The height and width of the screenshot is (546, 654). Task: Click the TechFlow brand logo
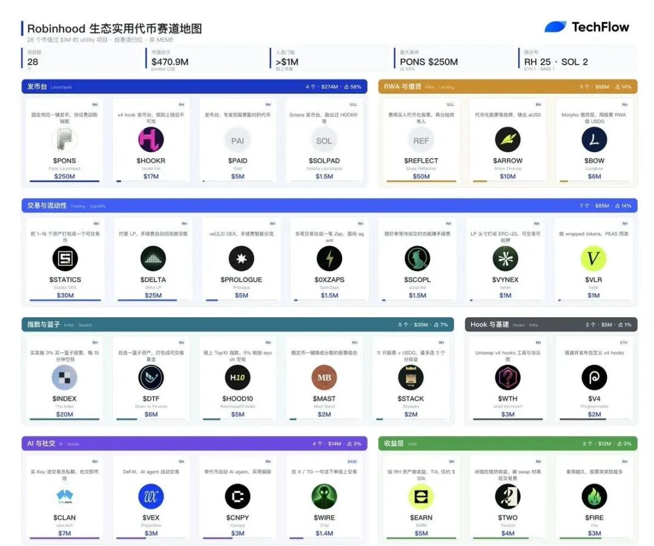(587, 27)
